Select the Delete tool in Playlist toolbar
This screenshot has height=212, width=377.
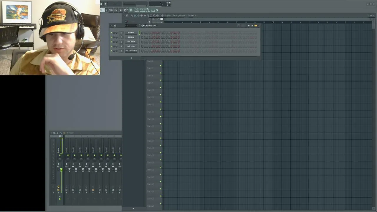138,16
